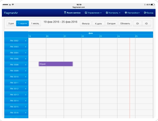158x121 pixels.
Task: Expand the ЛМ 2009 row dropdown arrow
Action: [x=26, y=71]
